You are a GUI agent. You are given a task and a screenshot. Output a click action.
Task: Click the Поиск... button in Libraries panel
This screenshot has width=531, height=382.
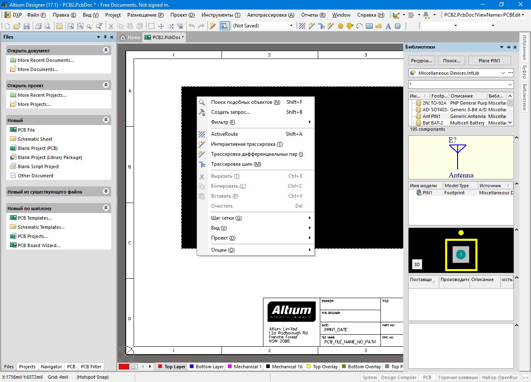451,61
